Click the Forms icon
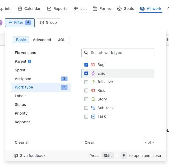Screen dimensions: 169x165 95,9
